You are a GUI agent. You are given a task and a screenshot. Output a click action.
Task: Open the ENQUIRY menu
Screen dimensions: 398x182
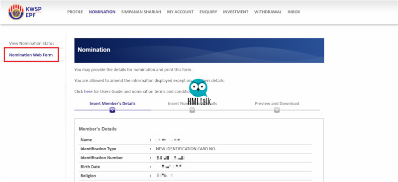[x=208, y=12]
